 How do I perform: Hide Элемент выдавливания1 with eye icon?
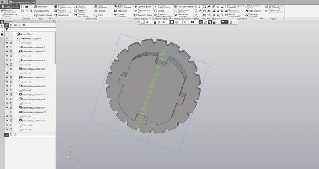pyautogui.click(x=7, y=47)
